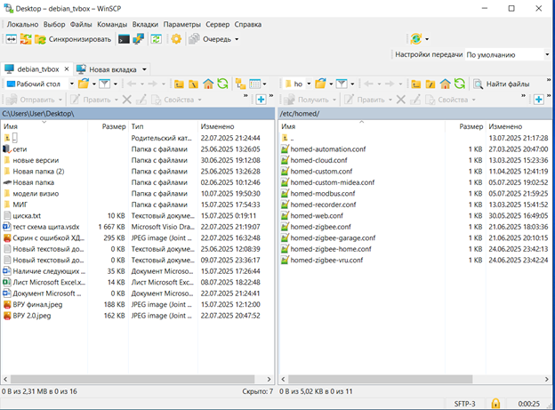Sort local files by Изменено column
Screen dimensions: 555x410
click(x=235, y=126)
